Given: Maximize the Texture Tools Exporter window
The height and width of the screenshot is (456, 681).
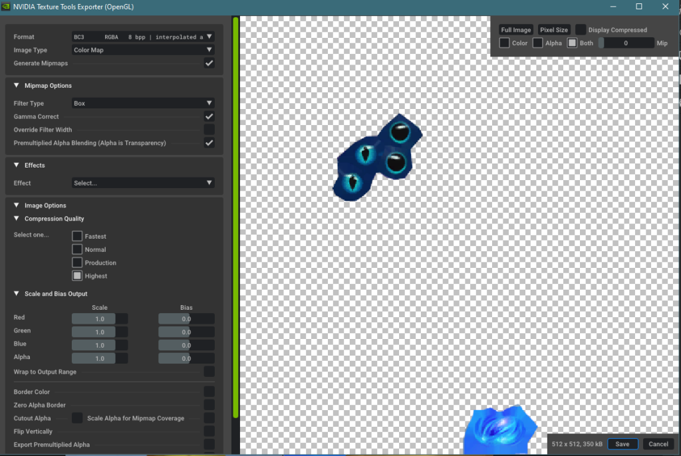Looking at the screenshot, I should (x=639, y=7).
